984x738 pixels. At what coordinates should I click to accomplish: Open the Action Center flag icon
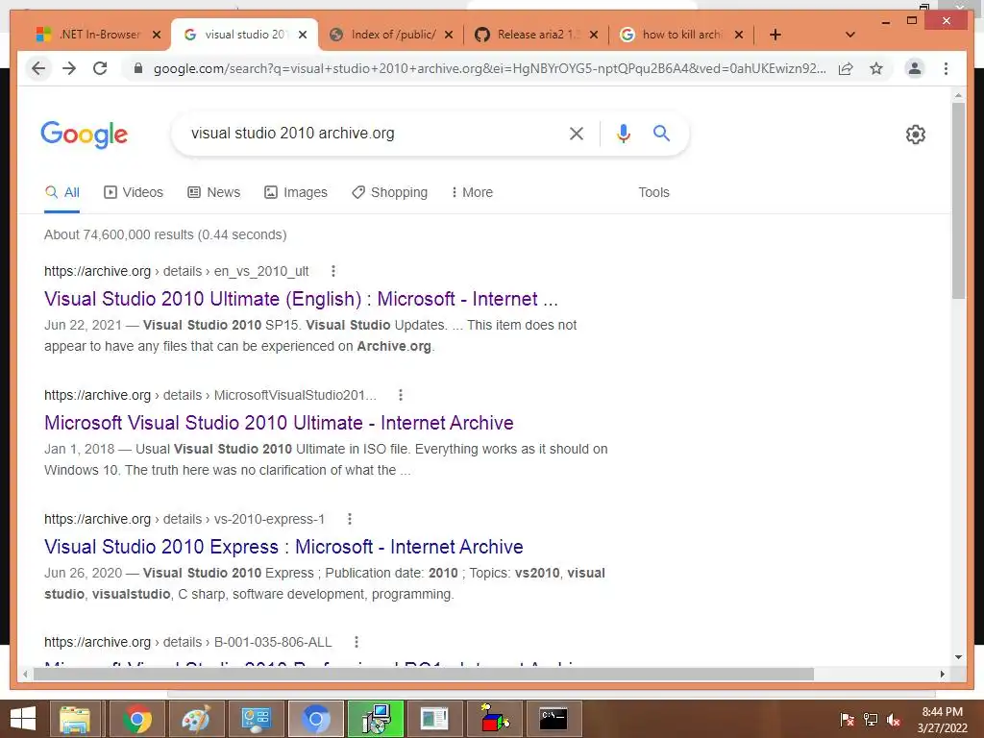click(x=847, y=720)
